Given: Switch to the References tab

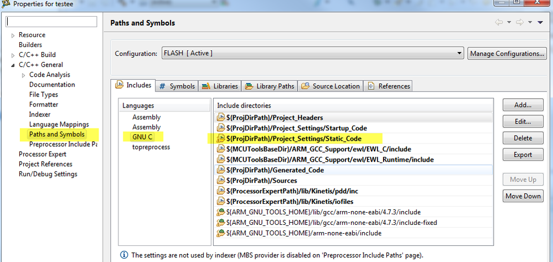Looking at the screenshot, I should pos(388,86).
